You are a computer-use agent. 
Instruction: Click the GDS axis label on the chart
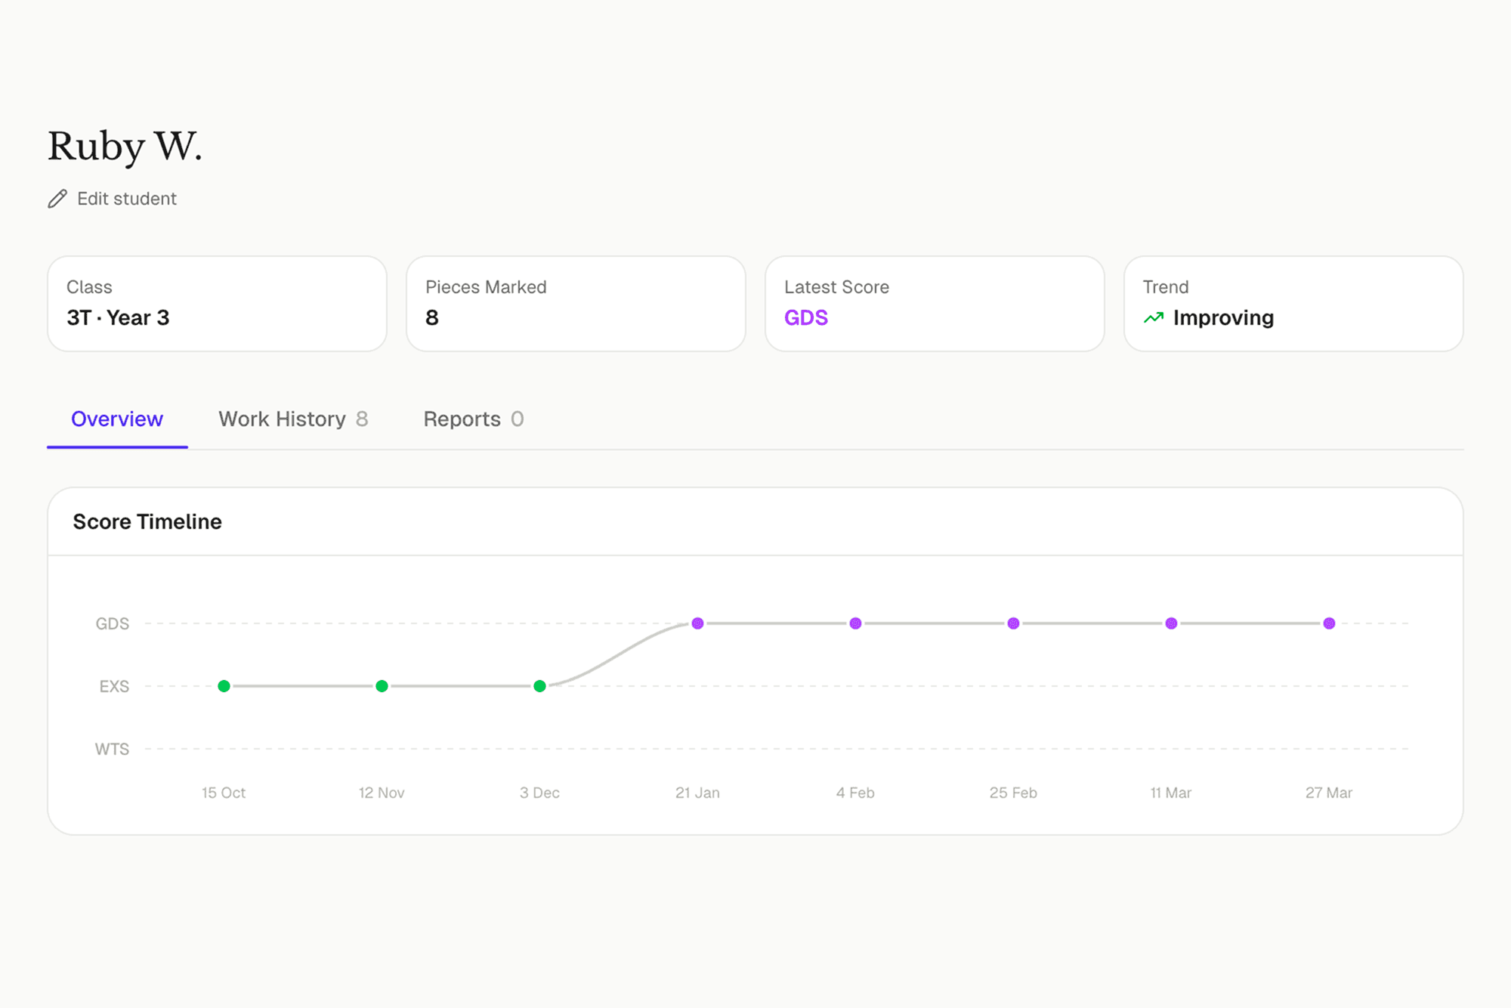[112, 623]
